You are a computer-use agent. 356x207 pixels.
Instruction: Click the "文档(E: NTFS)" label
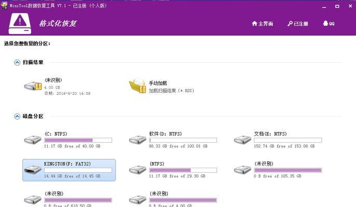click(270, 134)
